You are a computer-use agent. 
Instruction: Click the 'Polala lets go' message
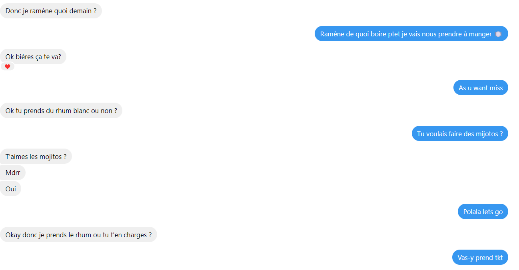[x=483, y=212]
